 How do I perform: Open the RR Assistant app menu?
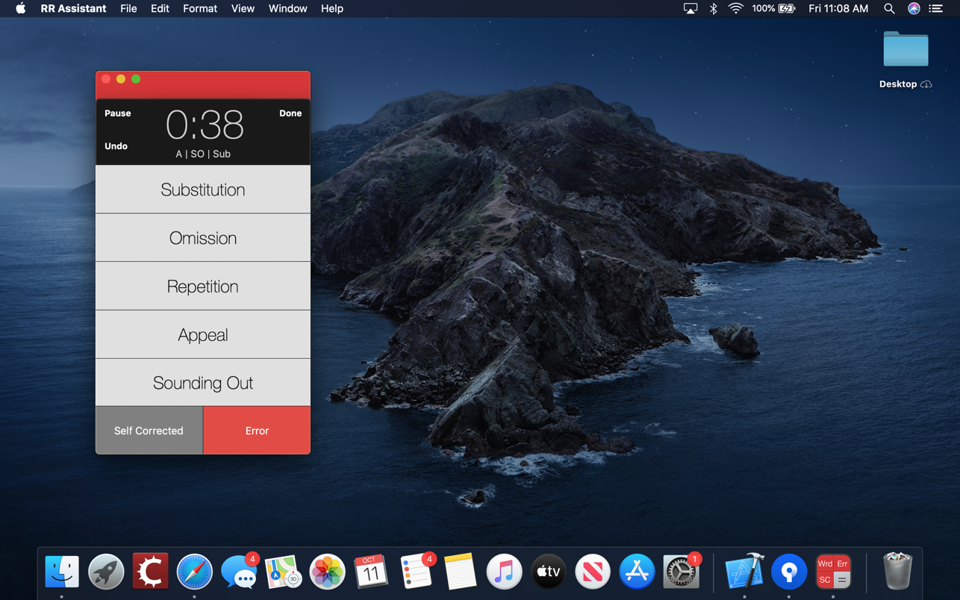pyautogui.click(x=73, y=8)
